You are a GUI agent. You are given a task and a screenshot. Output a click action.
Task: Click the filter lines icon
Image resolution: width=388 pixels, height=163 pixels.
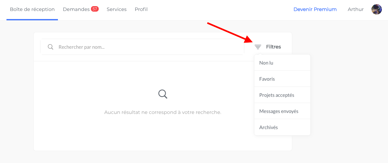pos(258,47)
